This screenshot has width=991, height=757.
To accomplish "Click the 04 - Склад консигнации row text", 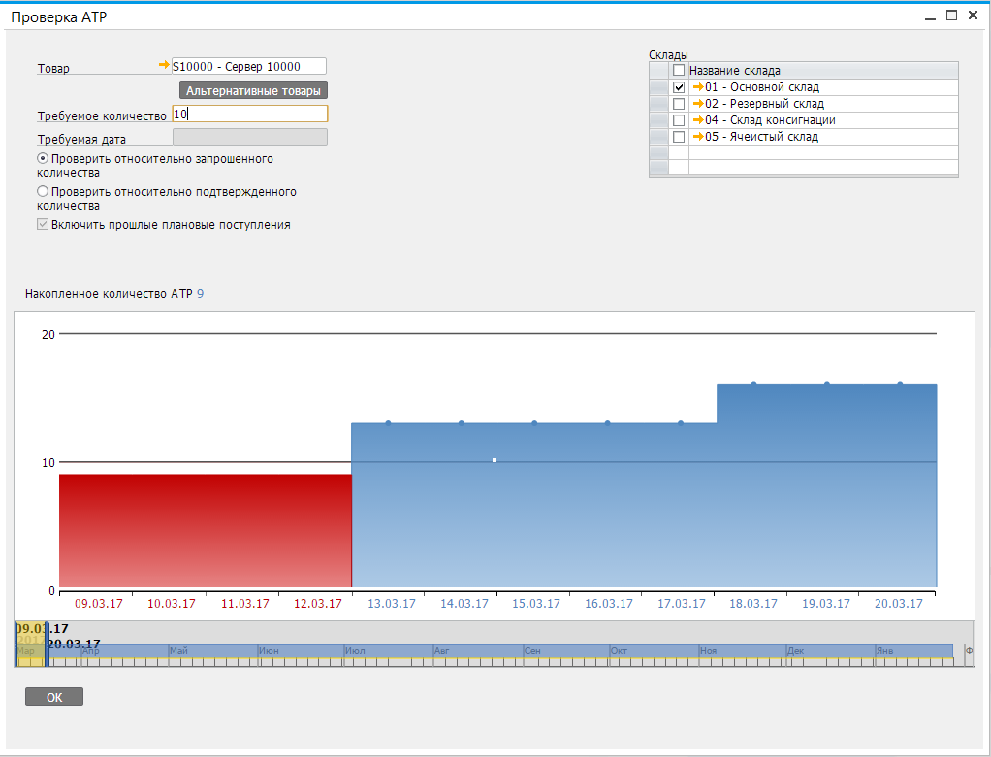I will click(x=771, y=120).
